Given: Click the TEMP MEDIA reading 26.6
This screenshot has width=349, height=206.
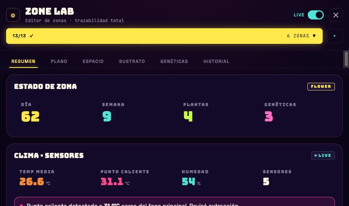Looking at the screenshot, I should click(32, 182).
